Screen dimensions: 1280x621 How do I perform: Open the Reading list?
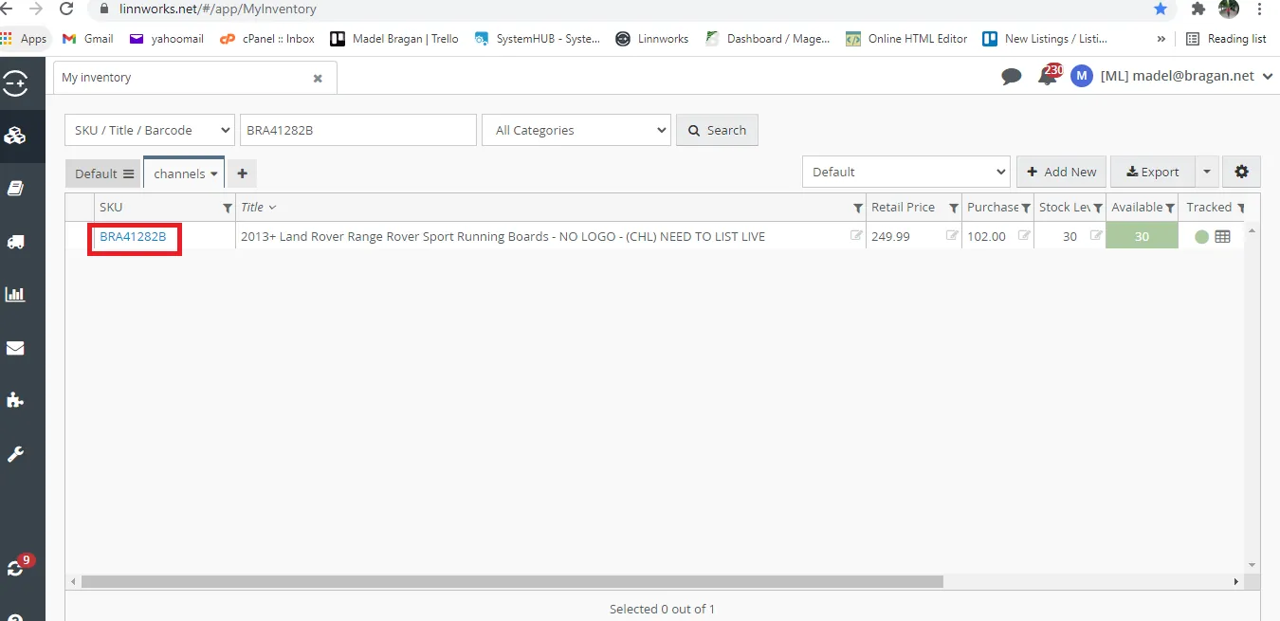pos(1226,39)
